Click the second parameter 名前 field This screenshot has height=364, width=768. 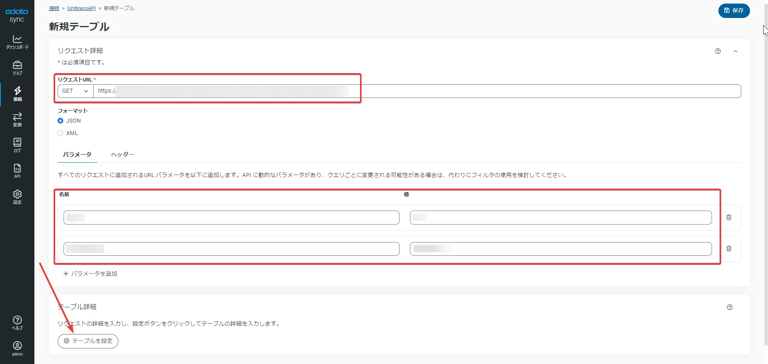pos(232,249)
